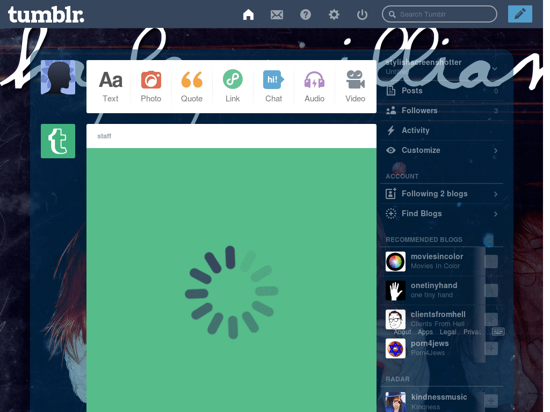Open the clientsfromhell recommended blog

pyautogui.click(x=438, y=314)
